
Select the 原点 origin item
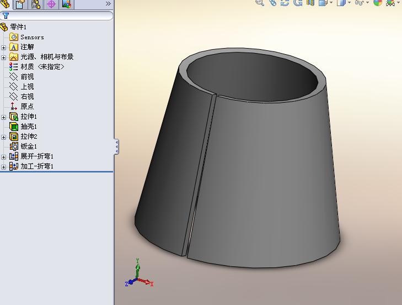[27, 107]
